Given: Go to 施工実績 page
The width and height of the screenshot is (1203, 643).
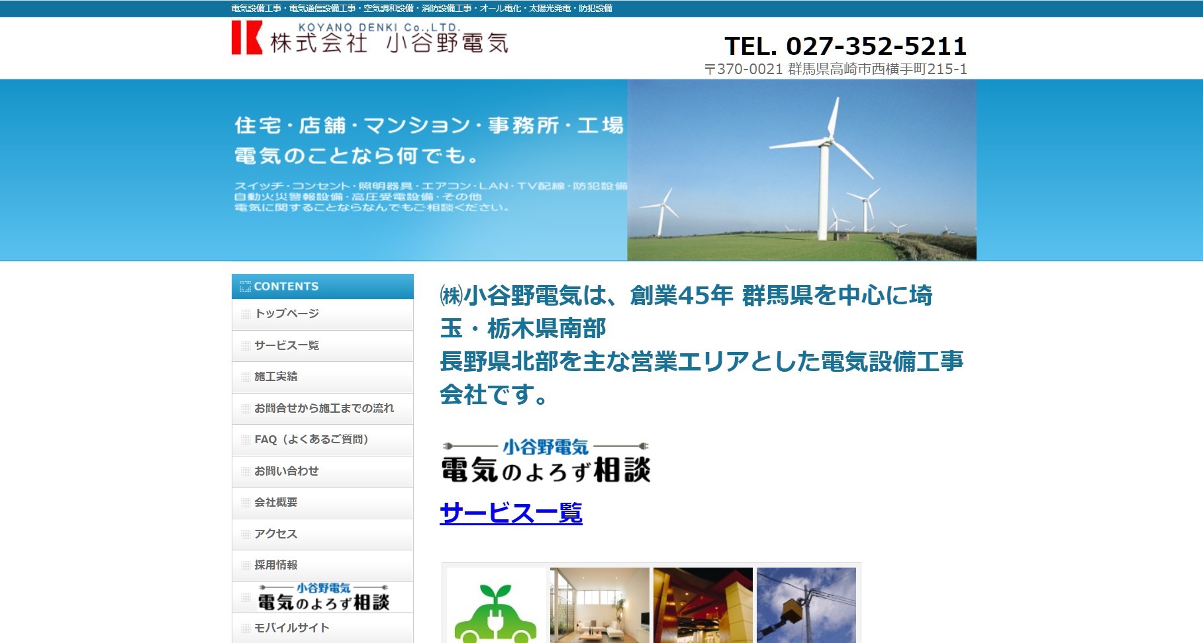Looking at the screenshot, I should (322, 377).
